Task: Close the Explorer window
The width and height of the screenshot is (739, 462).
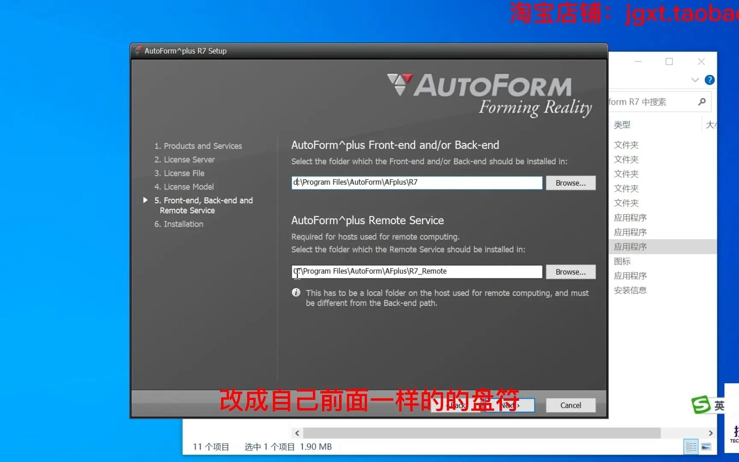Action: coord(701,62)
